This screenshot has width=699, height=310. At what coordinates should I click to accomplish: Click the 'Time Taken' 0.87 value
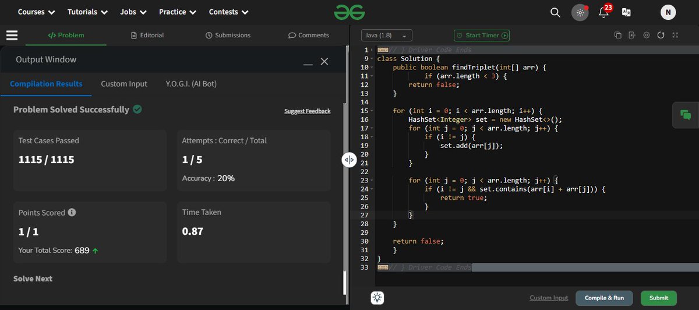(193, 231)
